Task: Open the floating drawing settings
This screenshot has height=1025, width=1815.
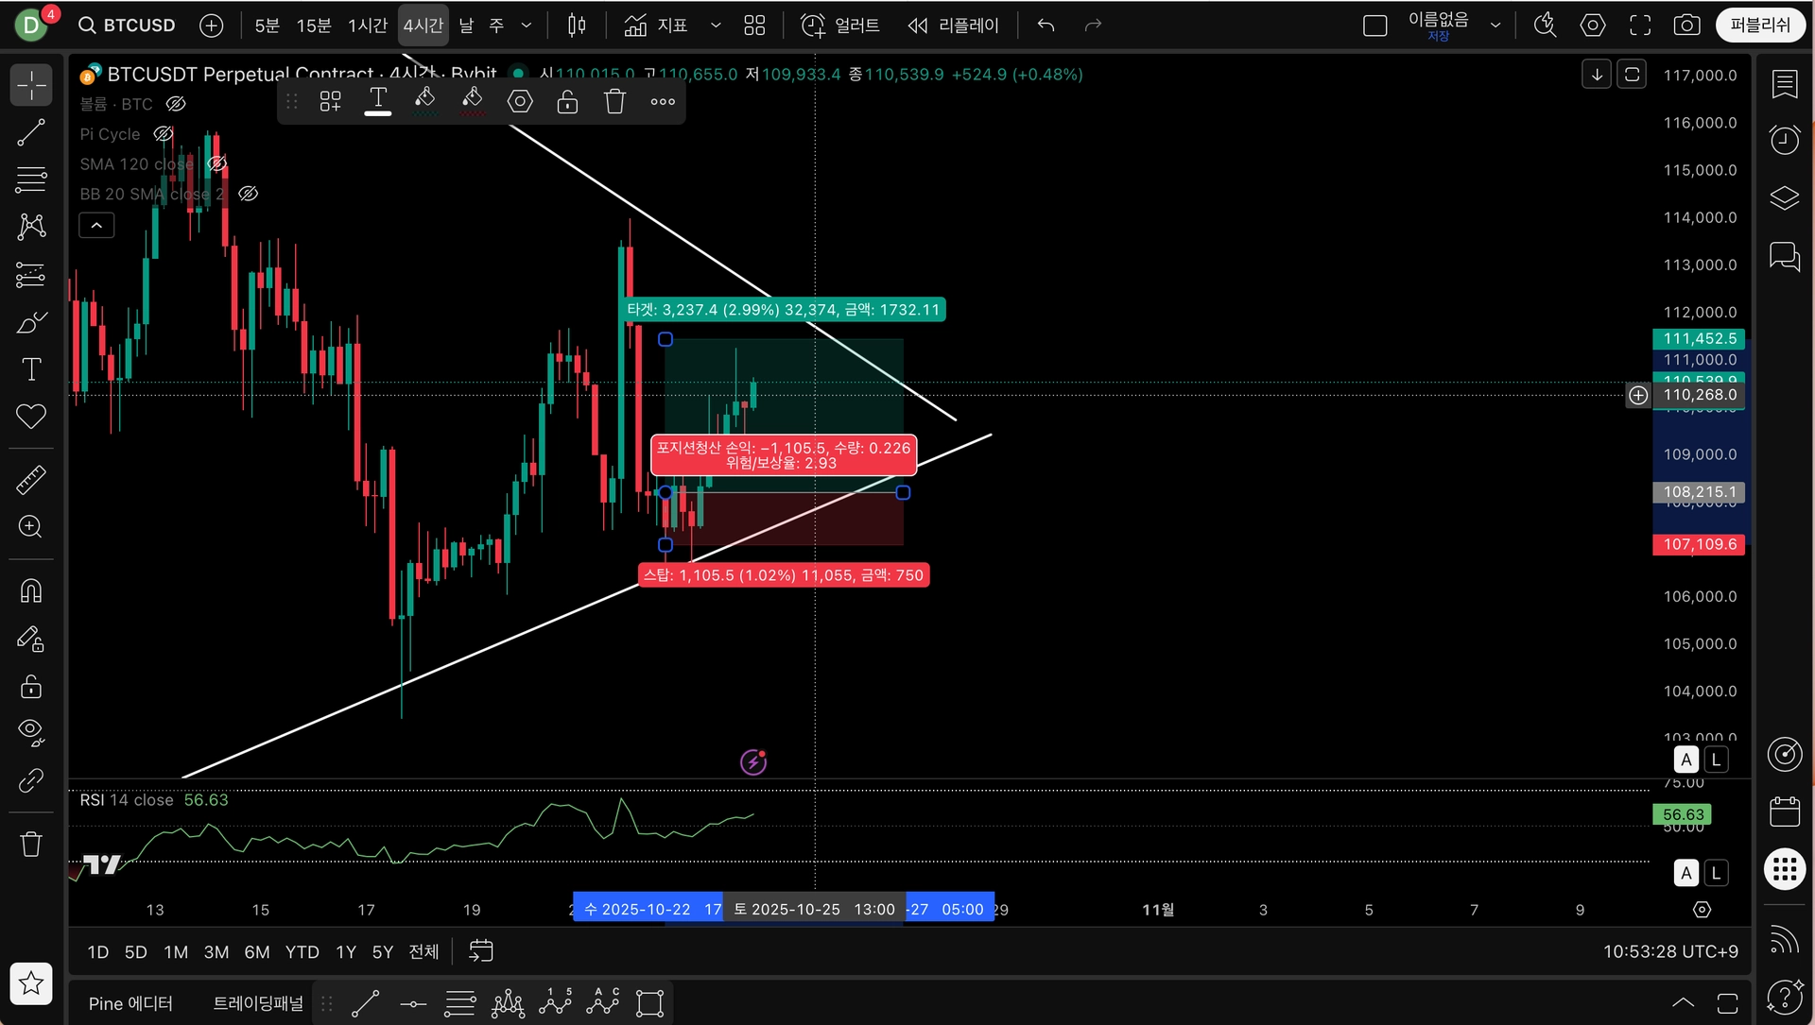Action: 520,101
